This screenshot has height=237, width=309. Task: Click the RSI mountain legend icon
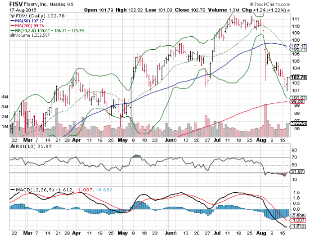12,146
